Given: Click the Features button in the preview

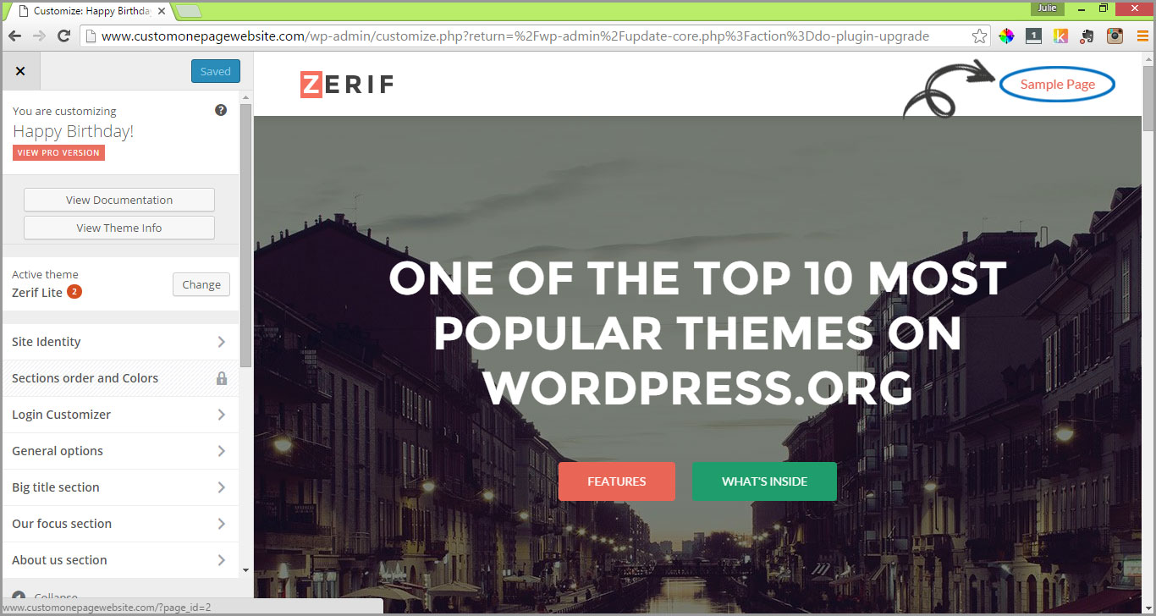Looking at the screenshot, I should click(x=617, y=481).
